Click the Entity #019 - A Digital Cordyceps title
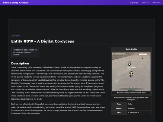This screenshot has height=122, width=163. tap(43, 41)
